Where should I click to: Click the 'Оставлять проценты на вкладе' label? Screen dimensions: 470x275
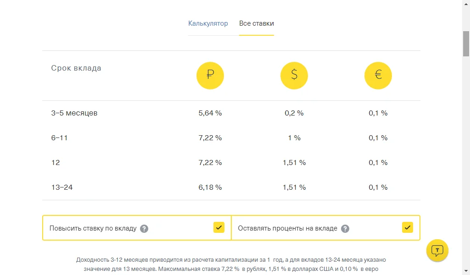pyautogui.click(x=288, y=228)
